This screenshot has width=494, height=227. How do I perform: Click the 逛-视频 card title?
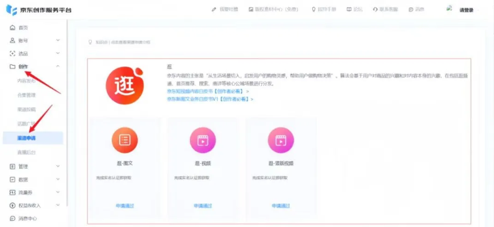(203, 164)
